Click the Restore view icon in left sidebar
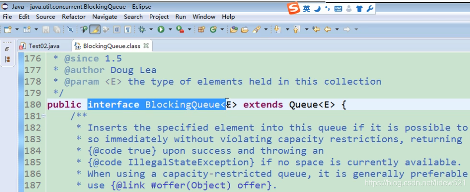This screenshot has width=470, height=192. [x=7, y=49]
